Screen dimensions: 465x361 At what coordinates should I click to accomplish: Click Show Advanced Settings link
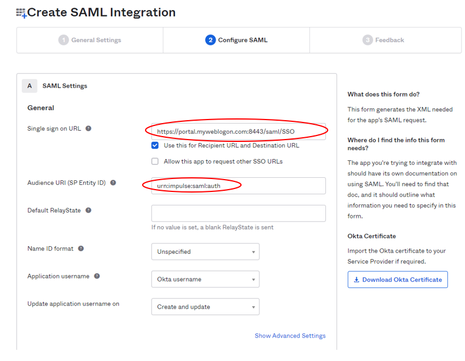(x=290, y=336)
